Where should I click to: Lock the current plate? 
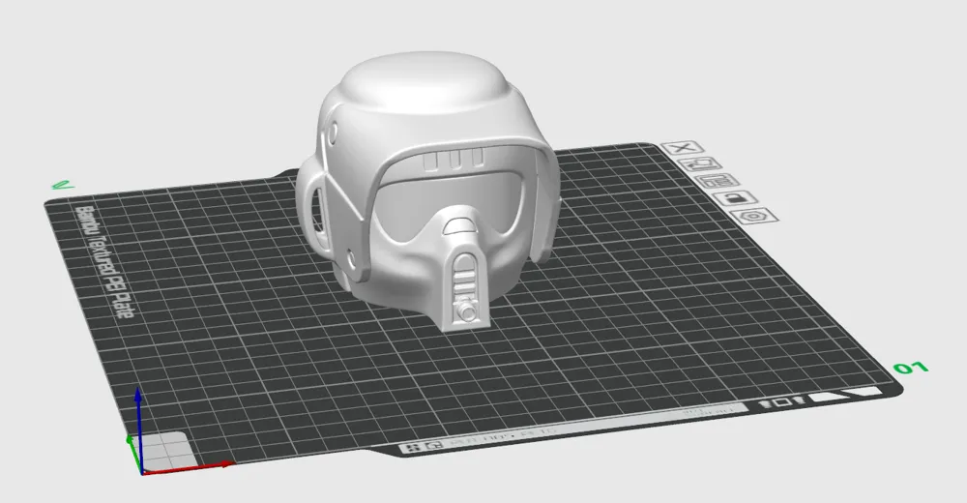[x=735, y=198]
